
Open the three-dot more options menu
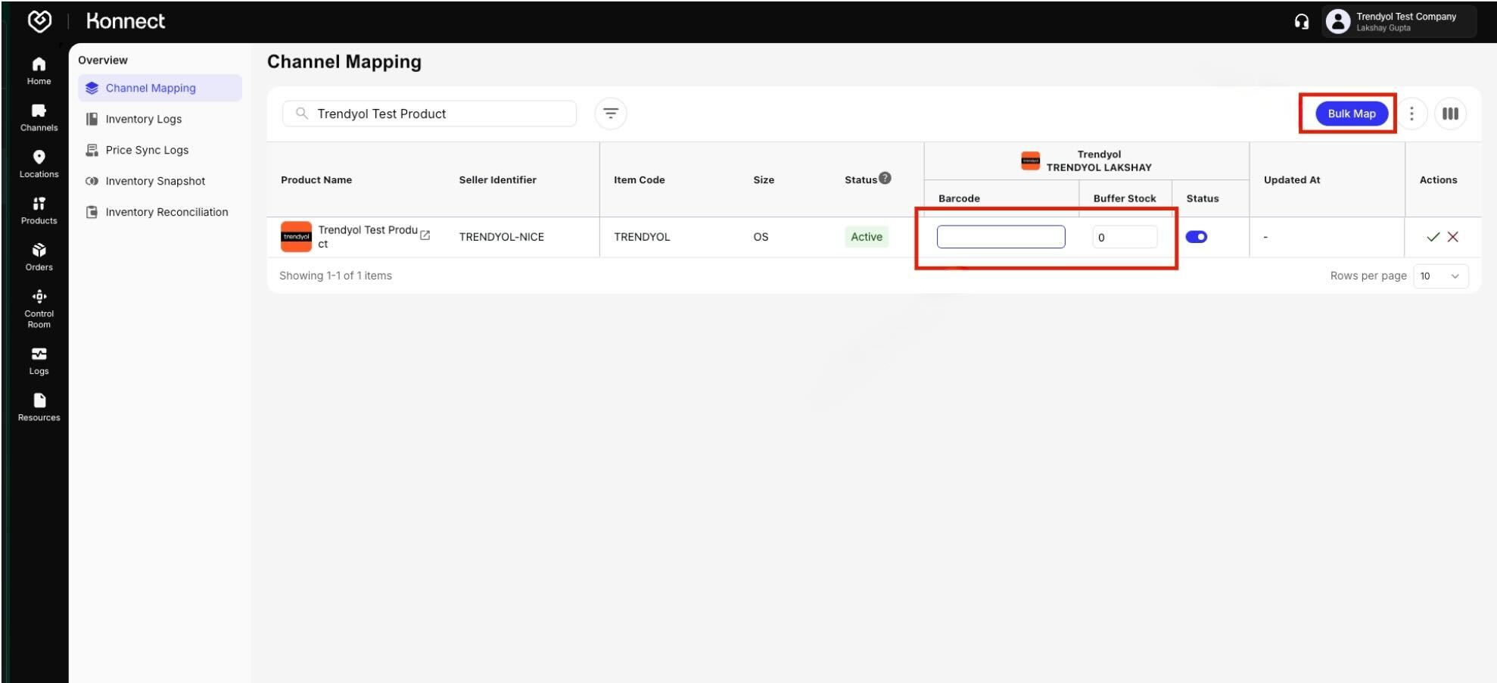1411,114
